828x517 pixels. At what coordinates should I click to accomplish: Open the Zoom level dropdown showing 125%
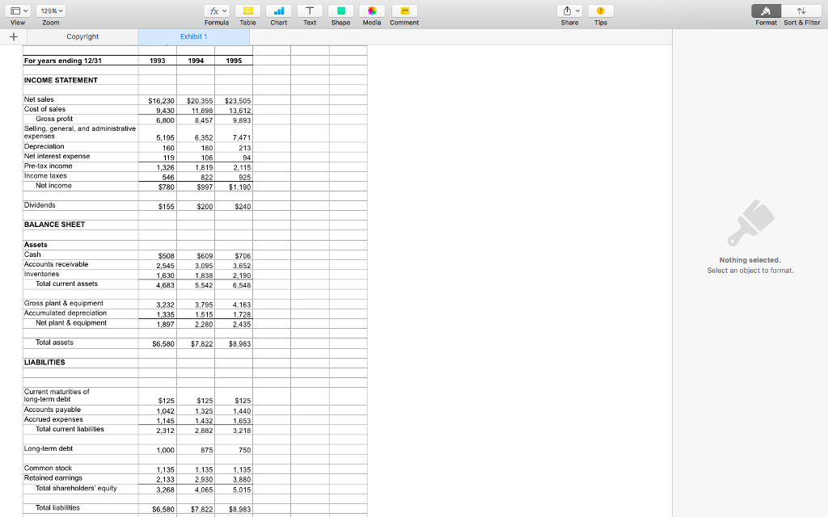point(51,11)
